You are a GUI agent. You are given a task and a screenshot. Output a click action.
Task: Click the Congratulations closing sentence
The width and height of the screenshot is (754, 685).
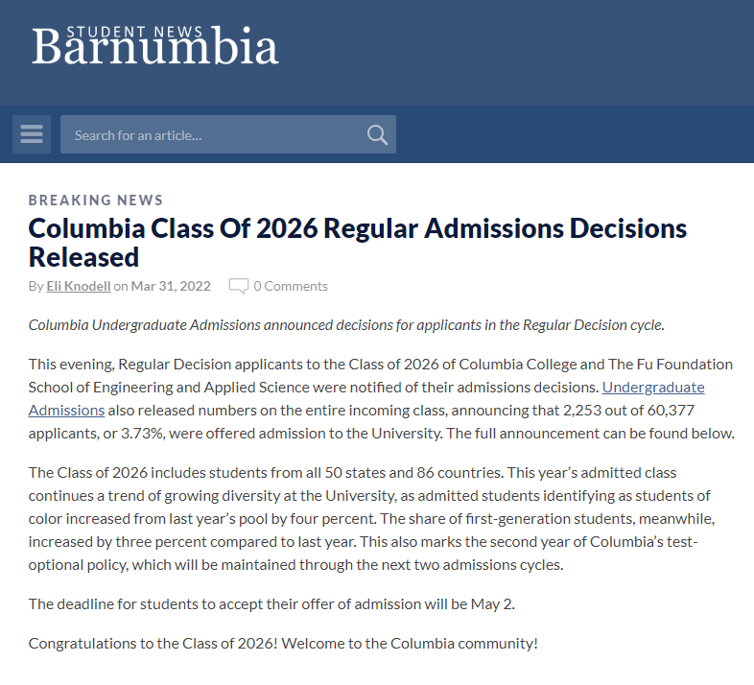point(283,644)
